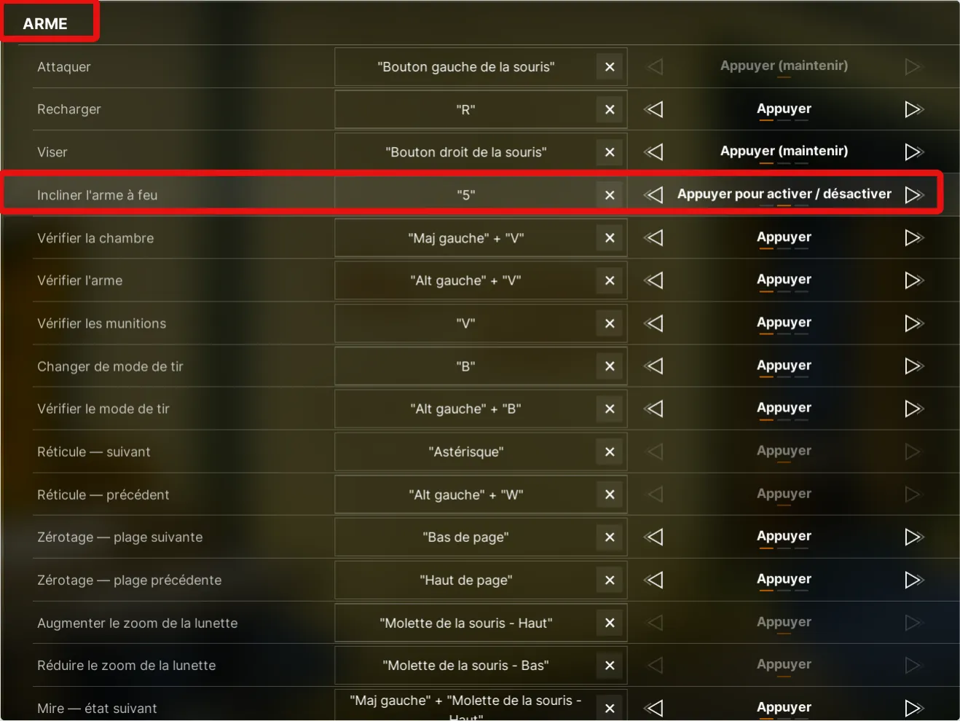The height and width of the screenshot is (721, 960).
Task: Rebind the "Bas de page" key field
Action: pyautogui.click(x=466, y=537)
